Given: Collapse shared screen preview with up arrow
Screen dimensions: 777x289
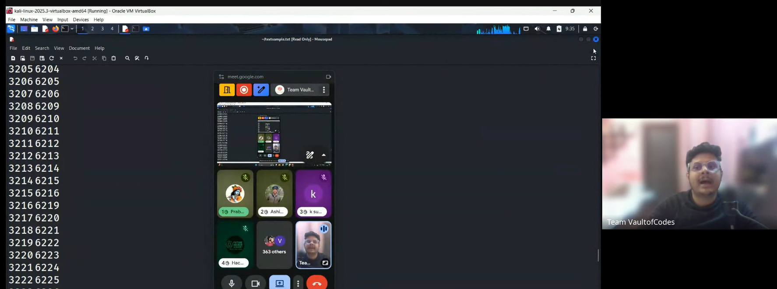Looking at the screenshot, I should 323,155.
